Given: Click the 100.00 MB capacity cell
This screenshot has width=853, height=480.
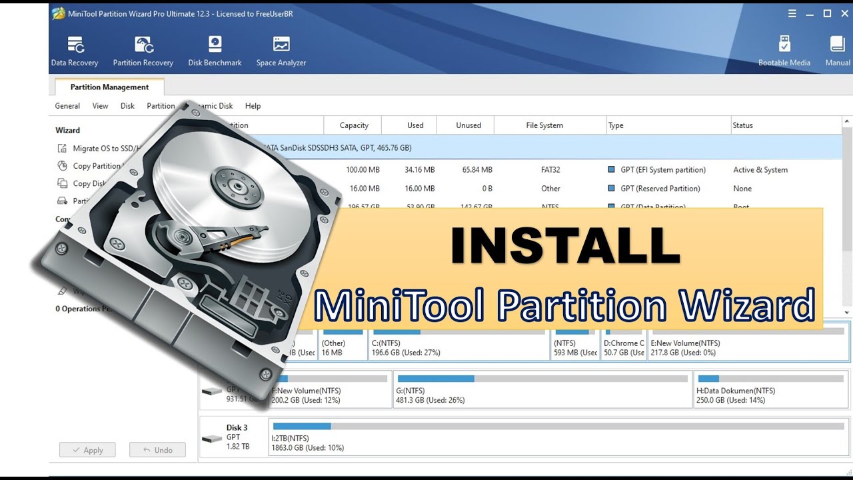Looking at the screenshot, I should 363,170.
